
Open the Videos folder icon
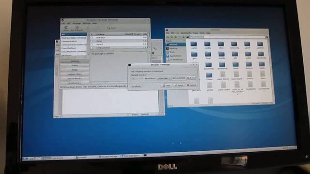pyautogui.click(x=209, y=75)
